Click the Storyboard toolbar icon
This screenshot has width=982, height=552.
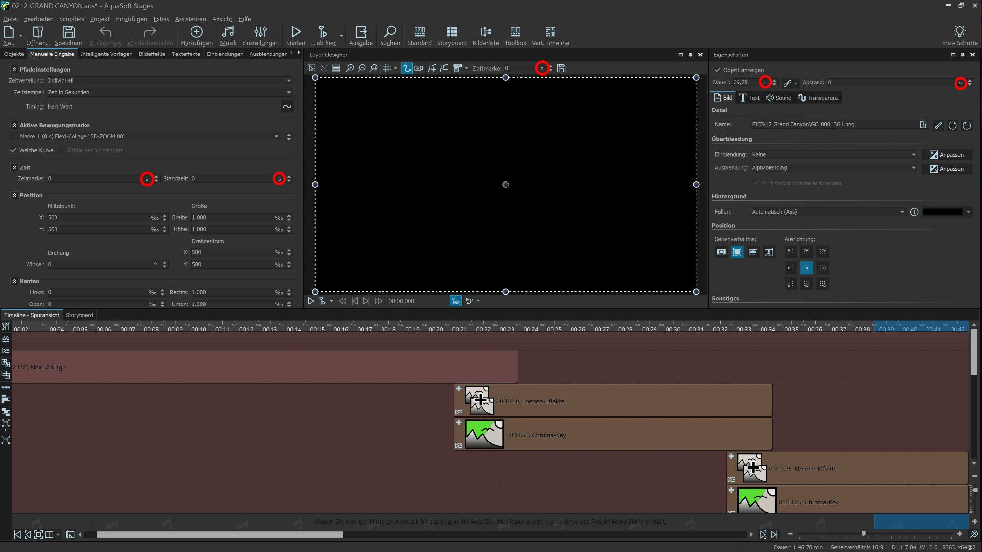(452, 32)
